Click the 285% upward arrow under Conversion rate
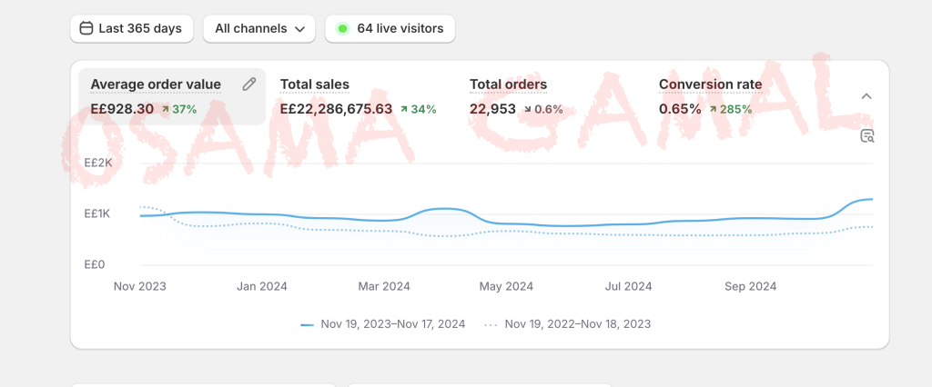Viewport: 932px width, 387px height. (713, 109)
